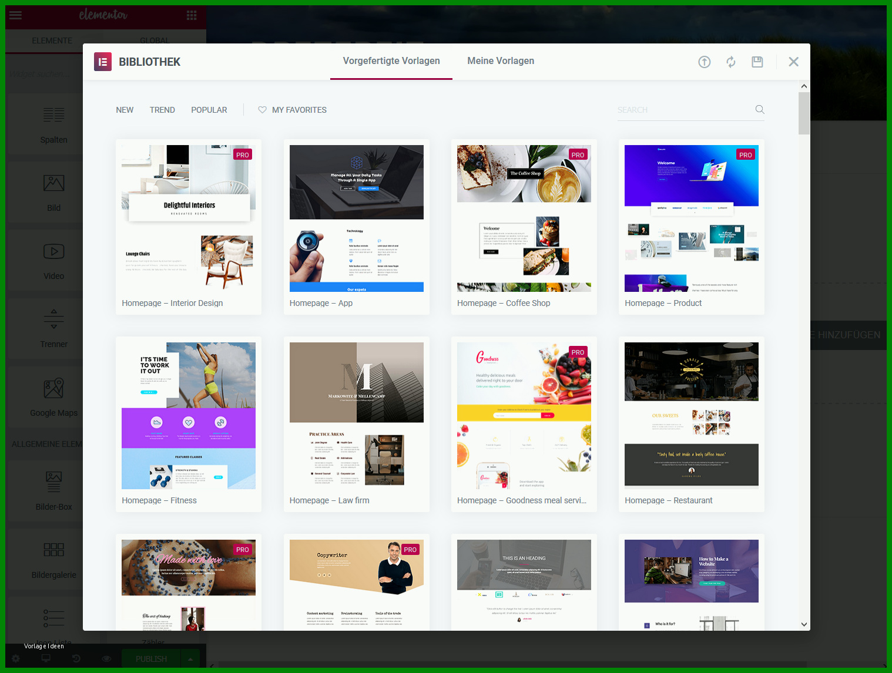Open the ELEMENTE panel tab
This screenshot has height=673, width=892.
[52, 41]
